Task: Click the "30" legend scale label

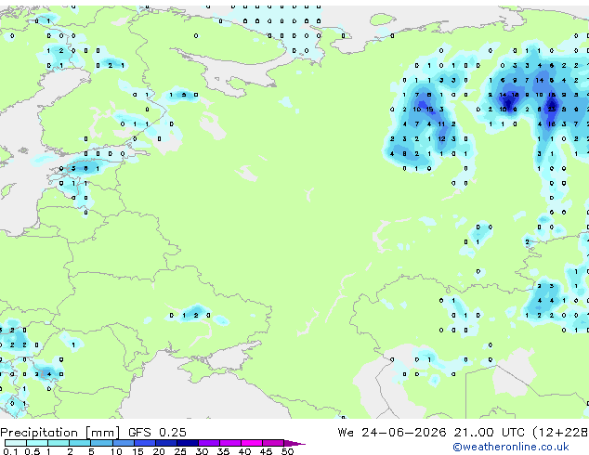Action: coord(202,451)
